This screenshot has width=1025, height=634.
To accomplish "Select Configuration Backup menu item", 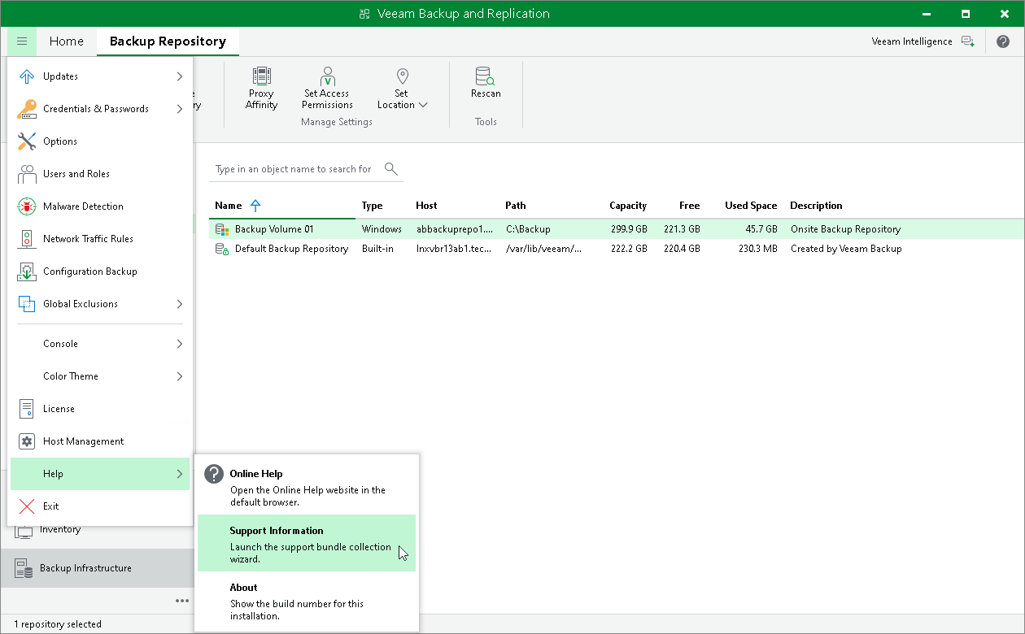I will pos(100,271).
